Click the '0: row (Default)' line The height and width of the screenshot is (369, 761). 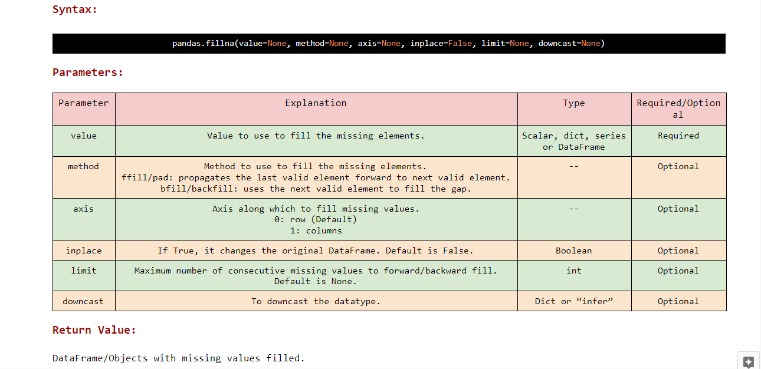click(316, 219)
